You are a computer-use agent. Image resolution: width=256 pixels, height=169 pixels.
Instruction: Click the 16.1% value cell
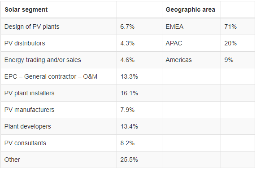coord(139,93)
